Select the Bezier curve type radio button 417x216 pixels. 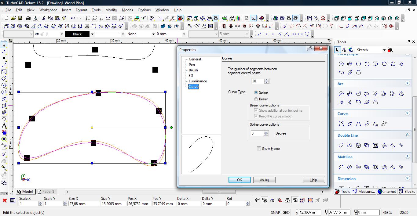256,99
